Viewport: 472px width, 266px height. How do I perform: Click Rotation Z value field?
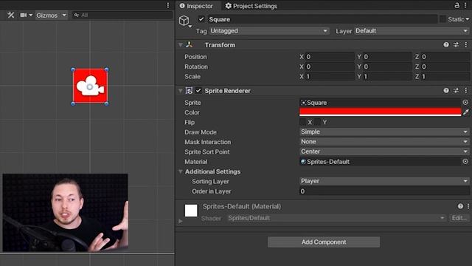(445, 66)
